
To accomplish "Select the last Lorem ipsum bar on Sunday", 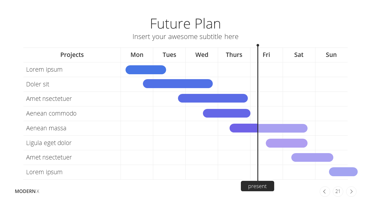I will (x=343, y=172).
